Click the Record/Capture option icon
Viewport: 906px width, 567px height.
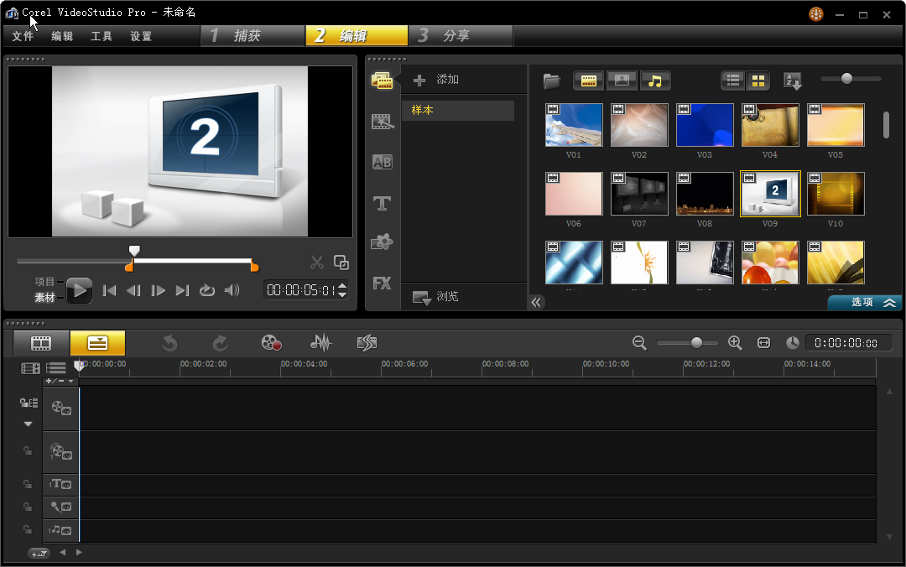[x=271, y=342]
